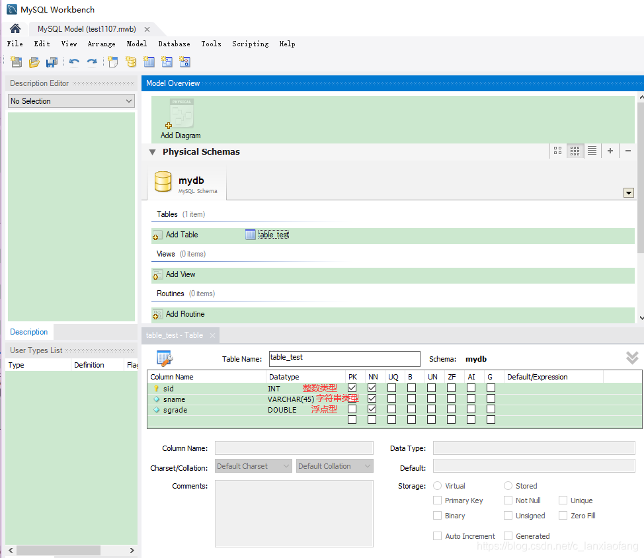Collapse the Physical Schemas section

point(152,151)
